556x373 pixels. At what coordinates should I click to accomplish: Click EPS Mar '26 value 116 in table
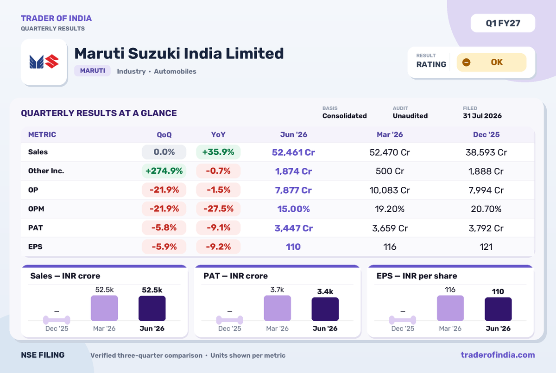pyautogui.click(x=390, y=247)
